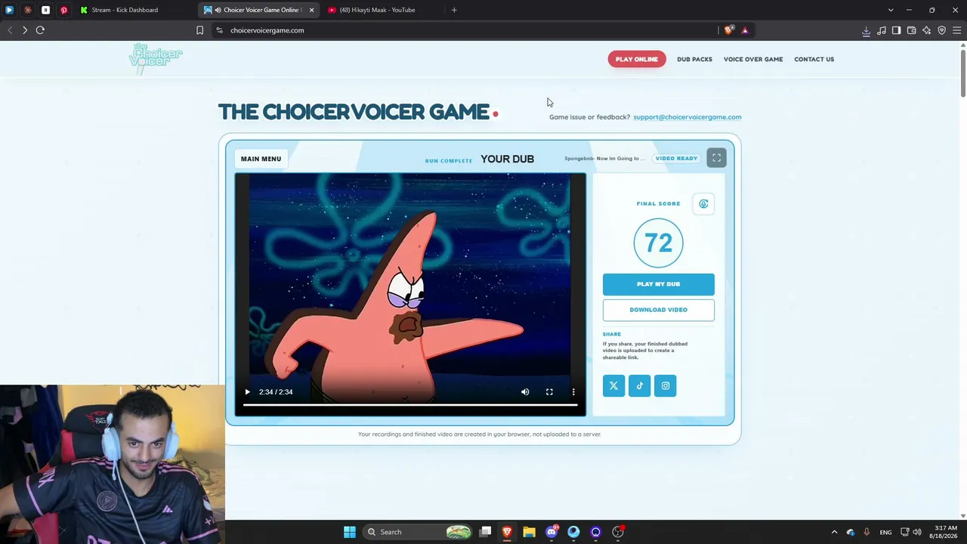Open the white square pinned tab
This screenshot has height=544, width=967.
pos(45,10)
